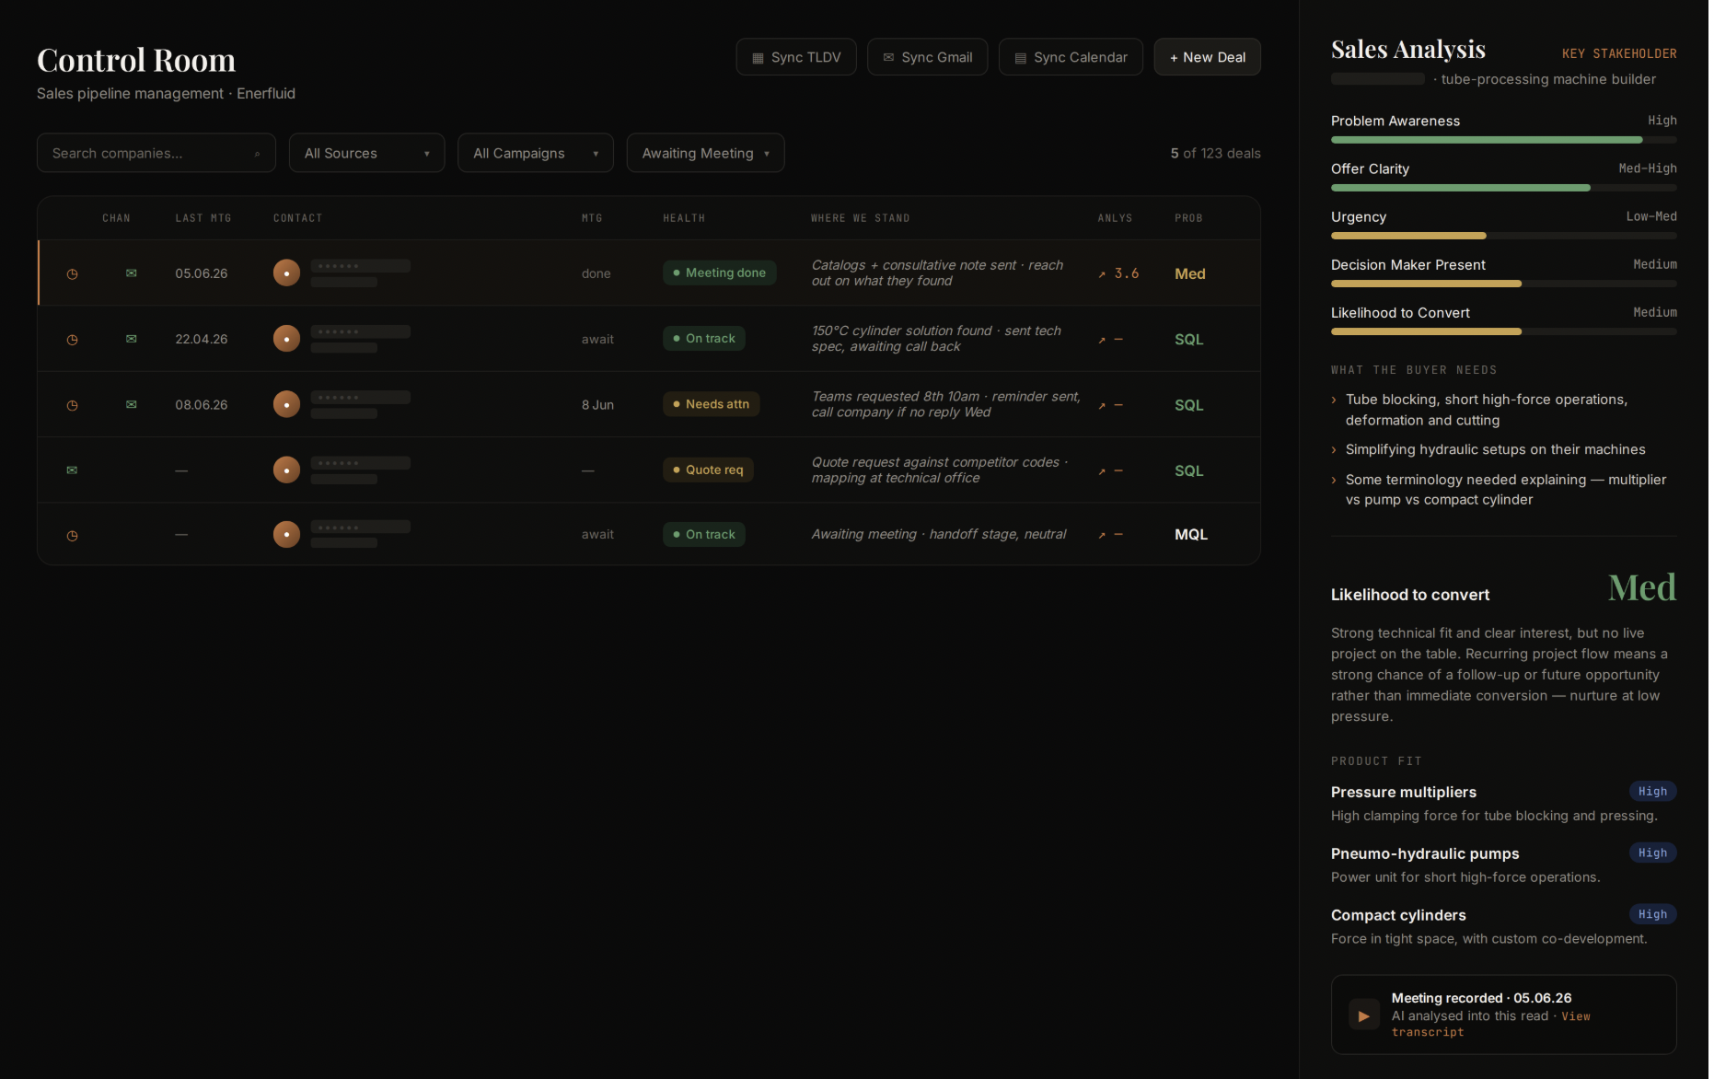Select the Pneumo-hydraulic pumps product fit item
Viewport: 1714px width, 1079px height.
click(x=1504, y=864)
